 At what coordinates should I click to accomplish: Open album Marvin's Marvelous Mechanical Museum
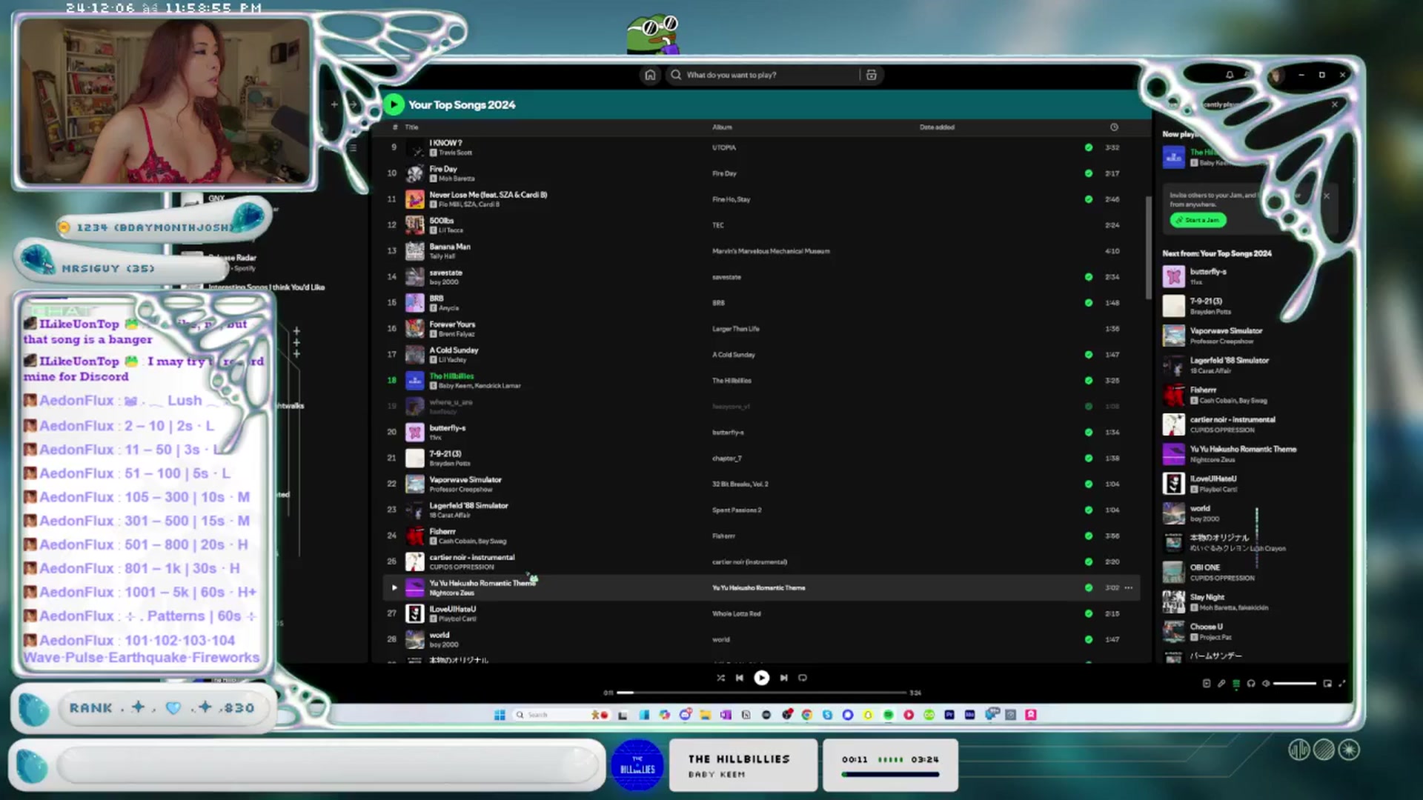[x=771, y=251]
